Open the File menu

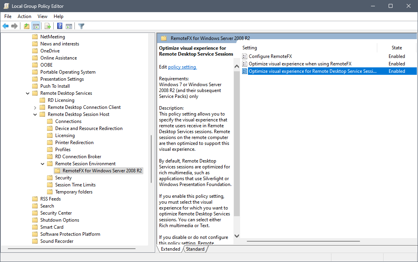(8, 16)
